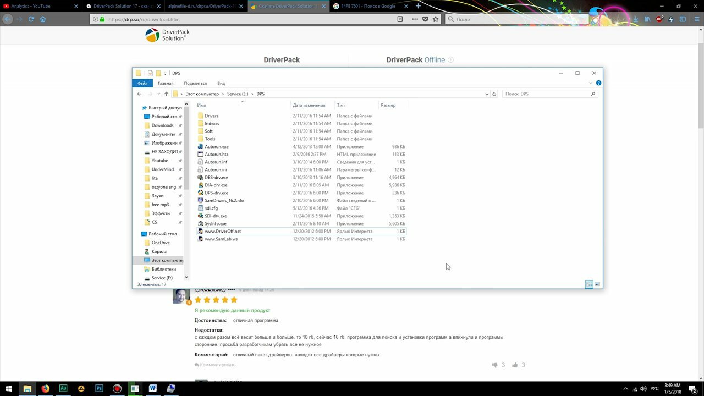Click the Комментировать link under the review
This screenshot has height=396, width=704.
coord(215,365)
